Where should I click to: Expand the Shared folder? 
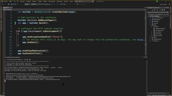152,27
